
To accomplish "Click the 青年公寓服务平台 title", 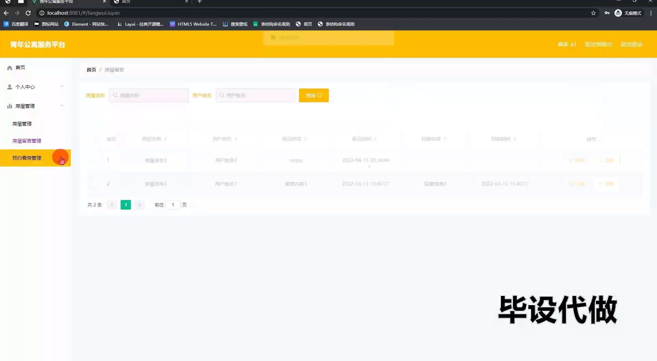I will point(38,44).
